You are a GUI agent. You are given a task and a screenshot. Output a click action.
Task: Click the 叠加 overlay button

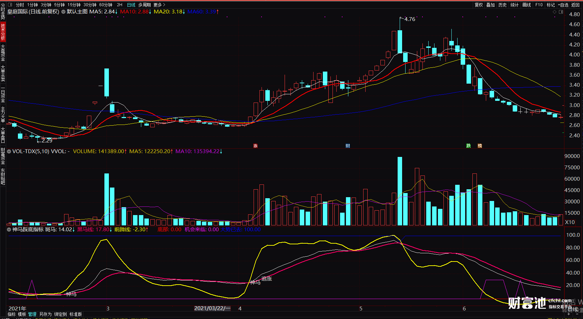491,5
